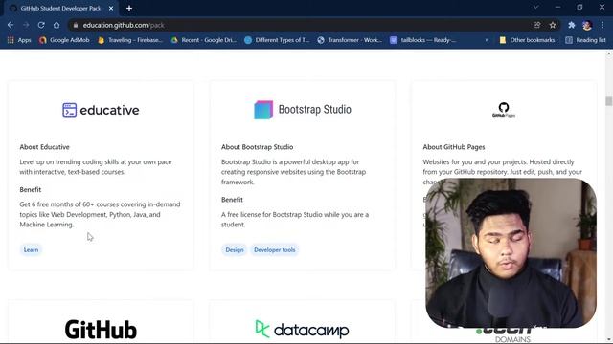
Task: Click the vertical scrollbar thumb
Action: click(609, 100)
